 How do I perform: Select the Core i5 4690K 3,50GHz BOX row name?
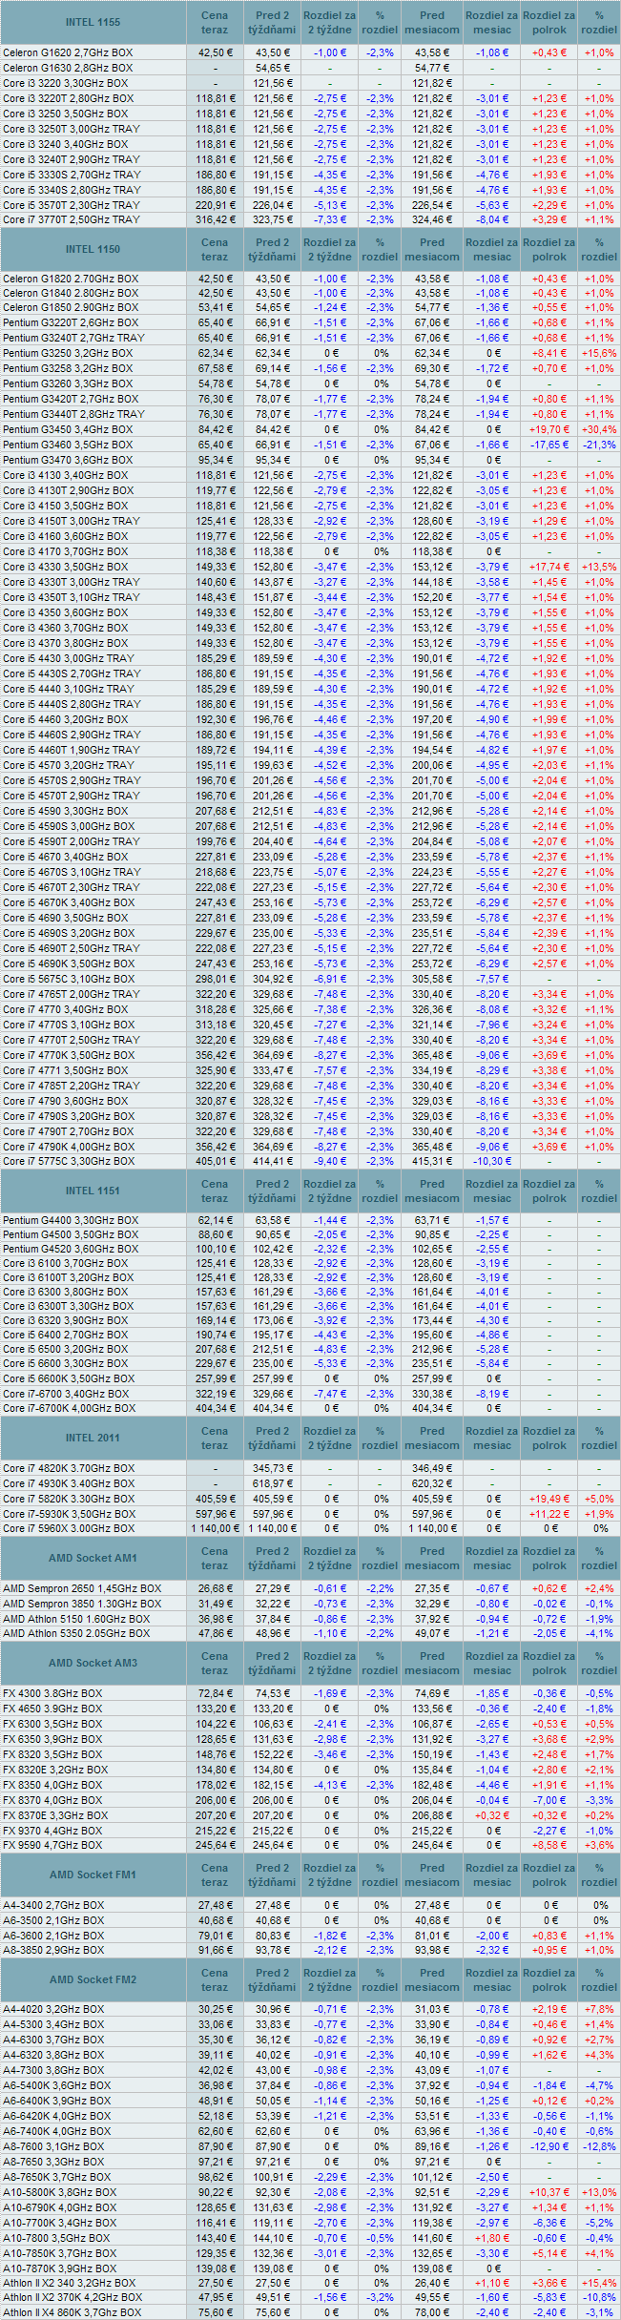pyautogui.click(x=69, y=963)
